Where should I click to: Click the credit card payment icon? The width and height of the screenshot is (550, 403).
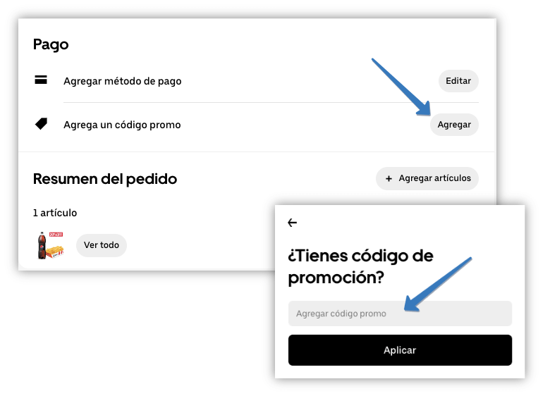pos(41,80)
